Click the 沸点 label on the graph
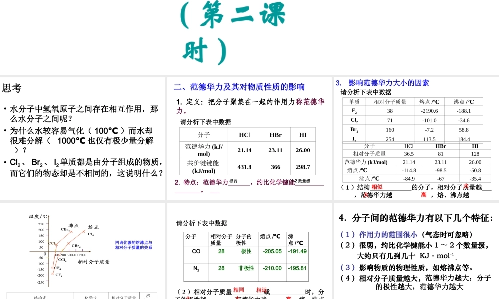 point(72,225)
